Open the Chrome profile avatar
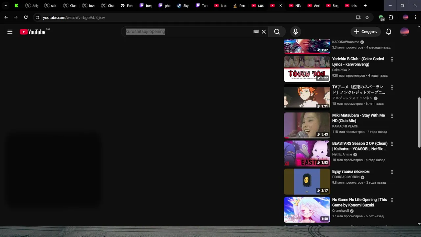421x237 pixels. click(406, 17)
